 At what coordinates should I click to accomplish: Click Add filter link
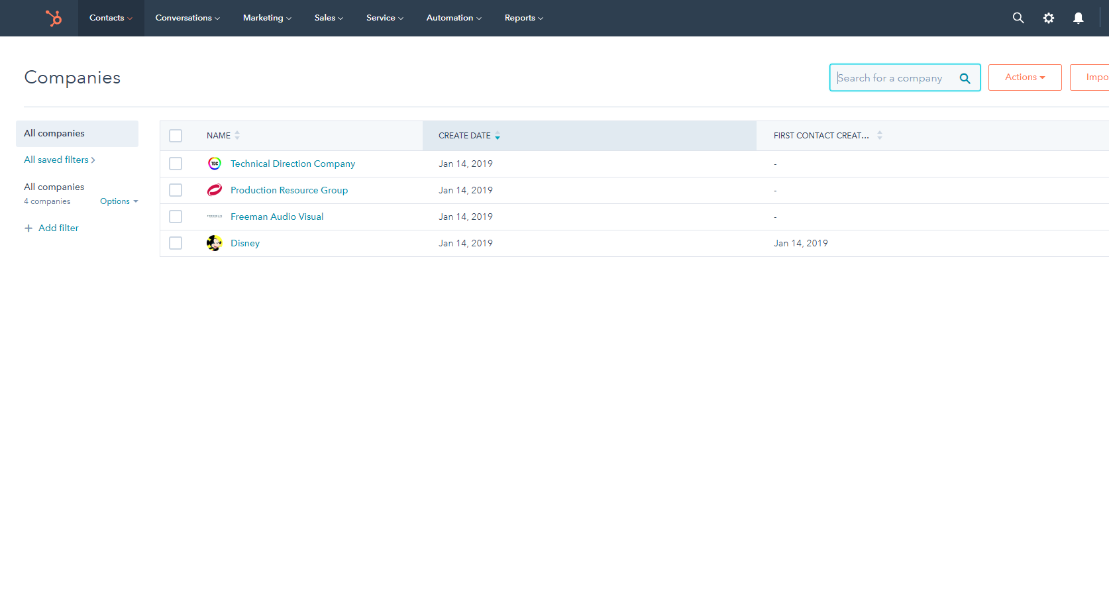[x=58, y=228]
